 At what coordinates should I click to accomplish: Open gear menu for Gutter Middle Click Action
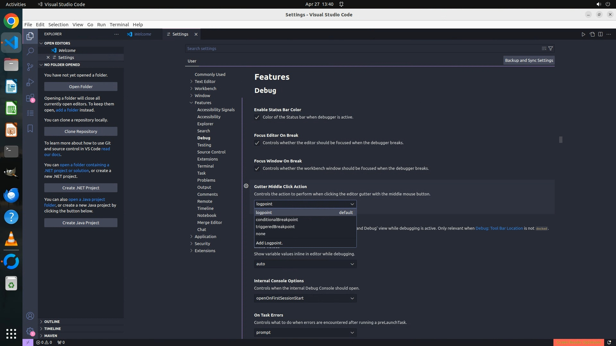point(246,186)
